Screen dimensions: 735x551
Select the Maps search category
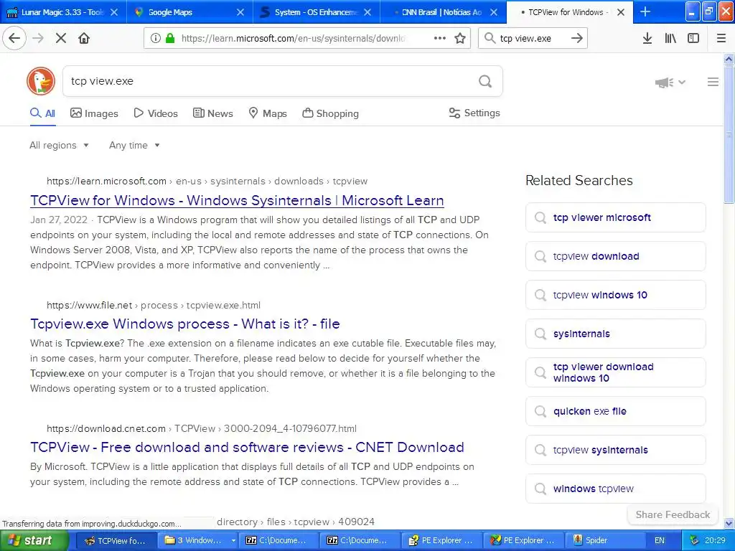click(267, 113)
